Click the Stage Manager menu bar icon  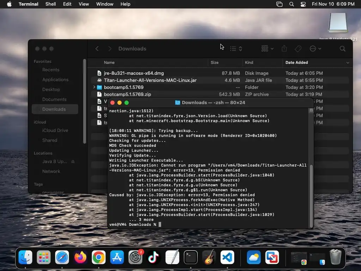click(x=279, y=4)
